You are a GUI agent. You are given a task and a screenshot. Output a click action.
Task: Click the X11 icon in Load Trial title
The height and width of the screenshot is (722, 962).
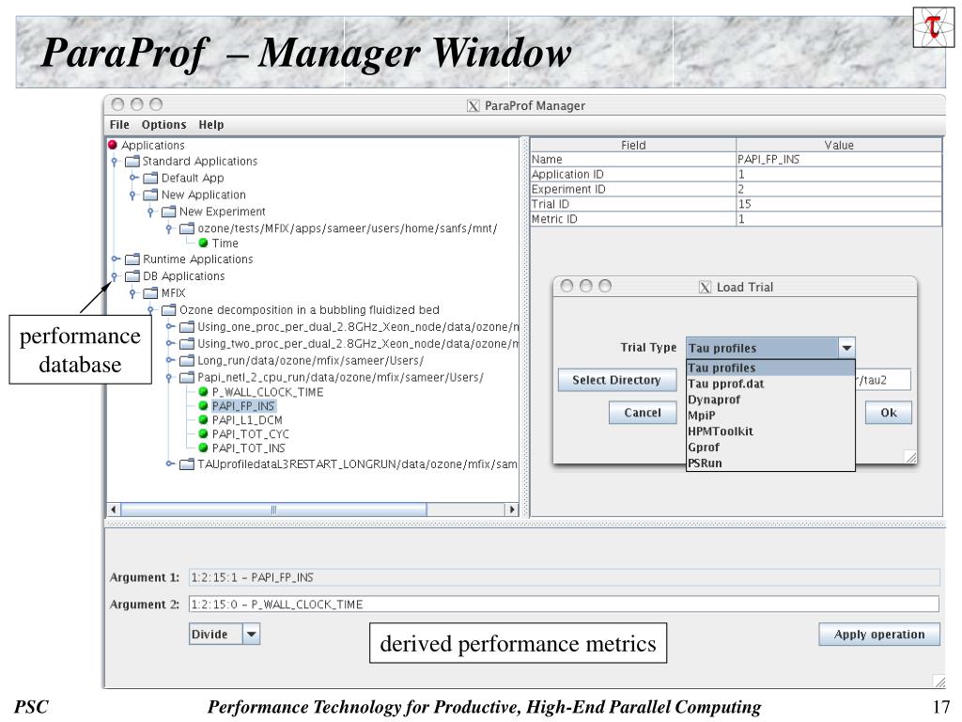click(x=705, y=287)
